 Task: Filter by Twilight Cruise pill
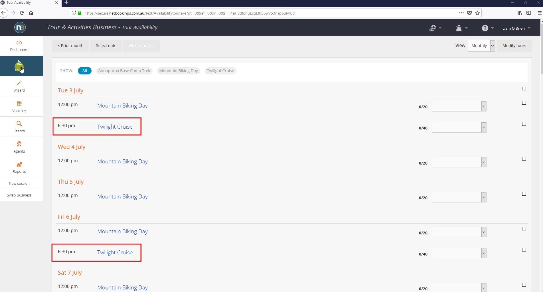click(220, 71)
